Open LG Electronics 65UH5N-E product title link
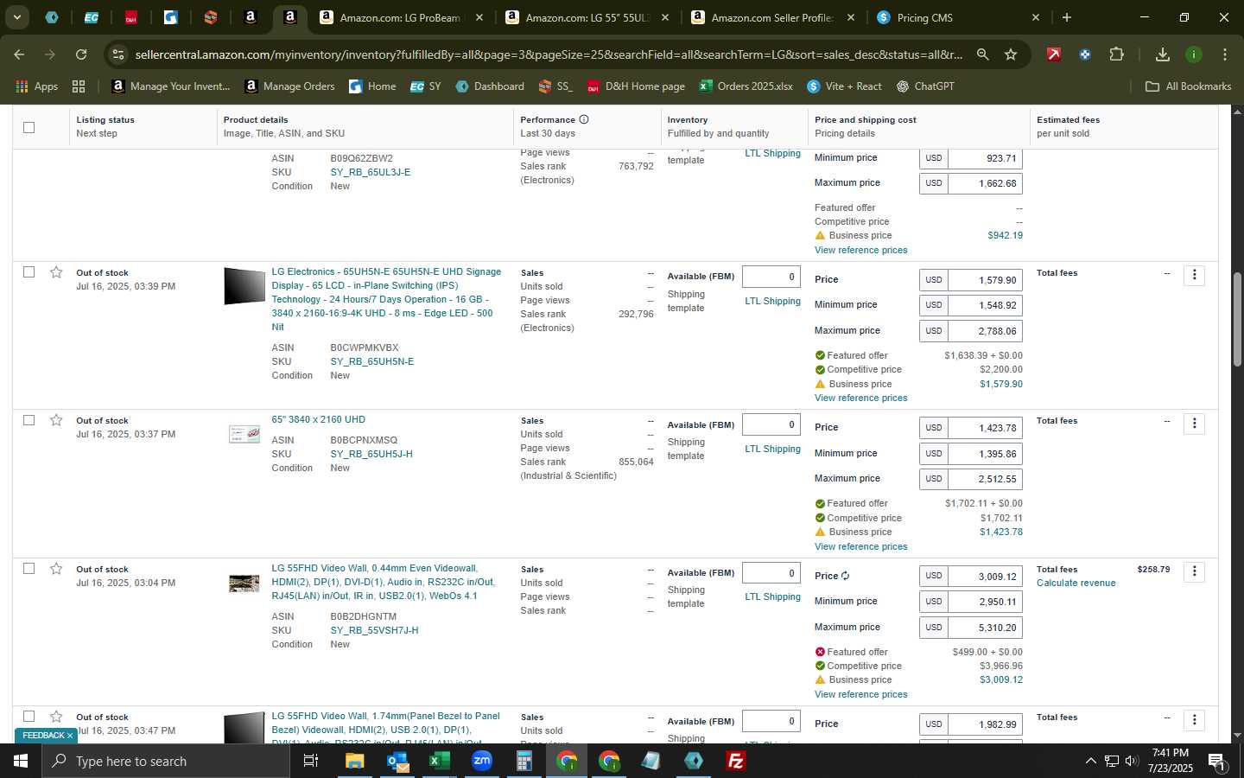 pos(386,299)
